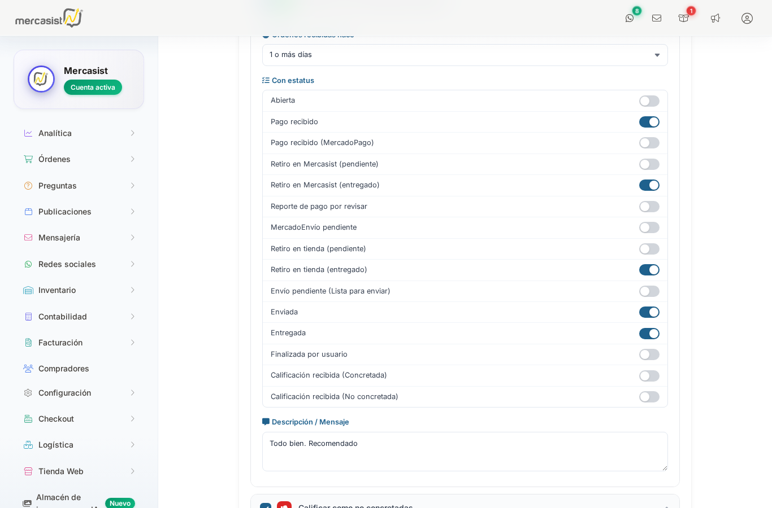Disable Retiro en tienda (entregado) toggle

(649, 270)
